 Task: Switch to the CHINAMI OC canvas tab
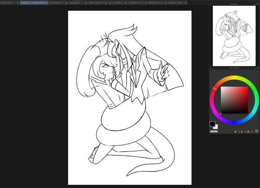(57, 3)
